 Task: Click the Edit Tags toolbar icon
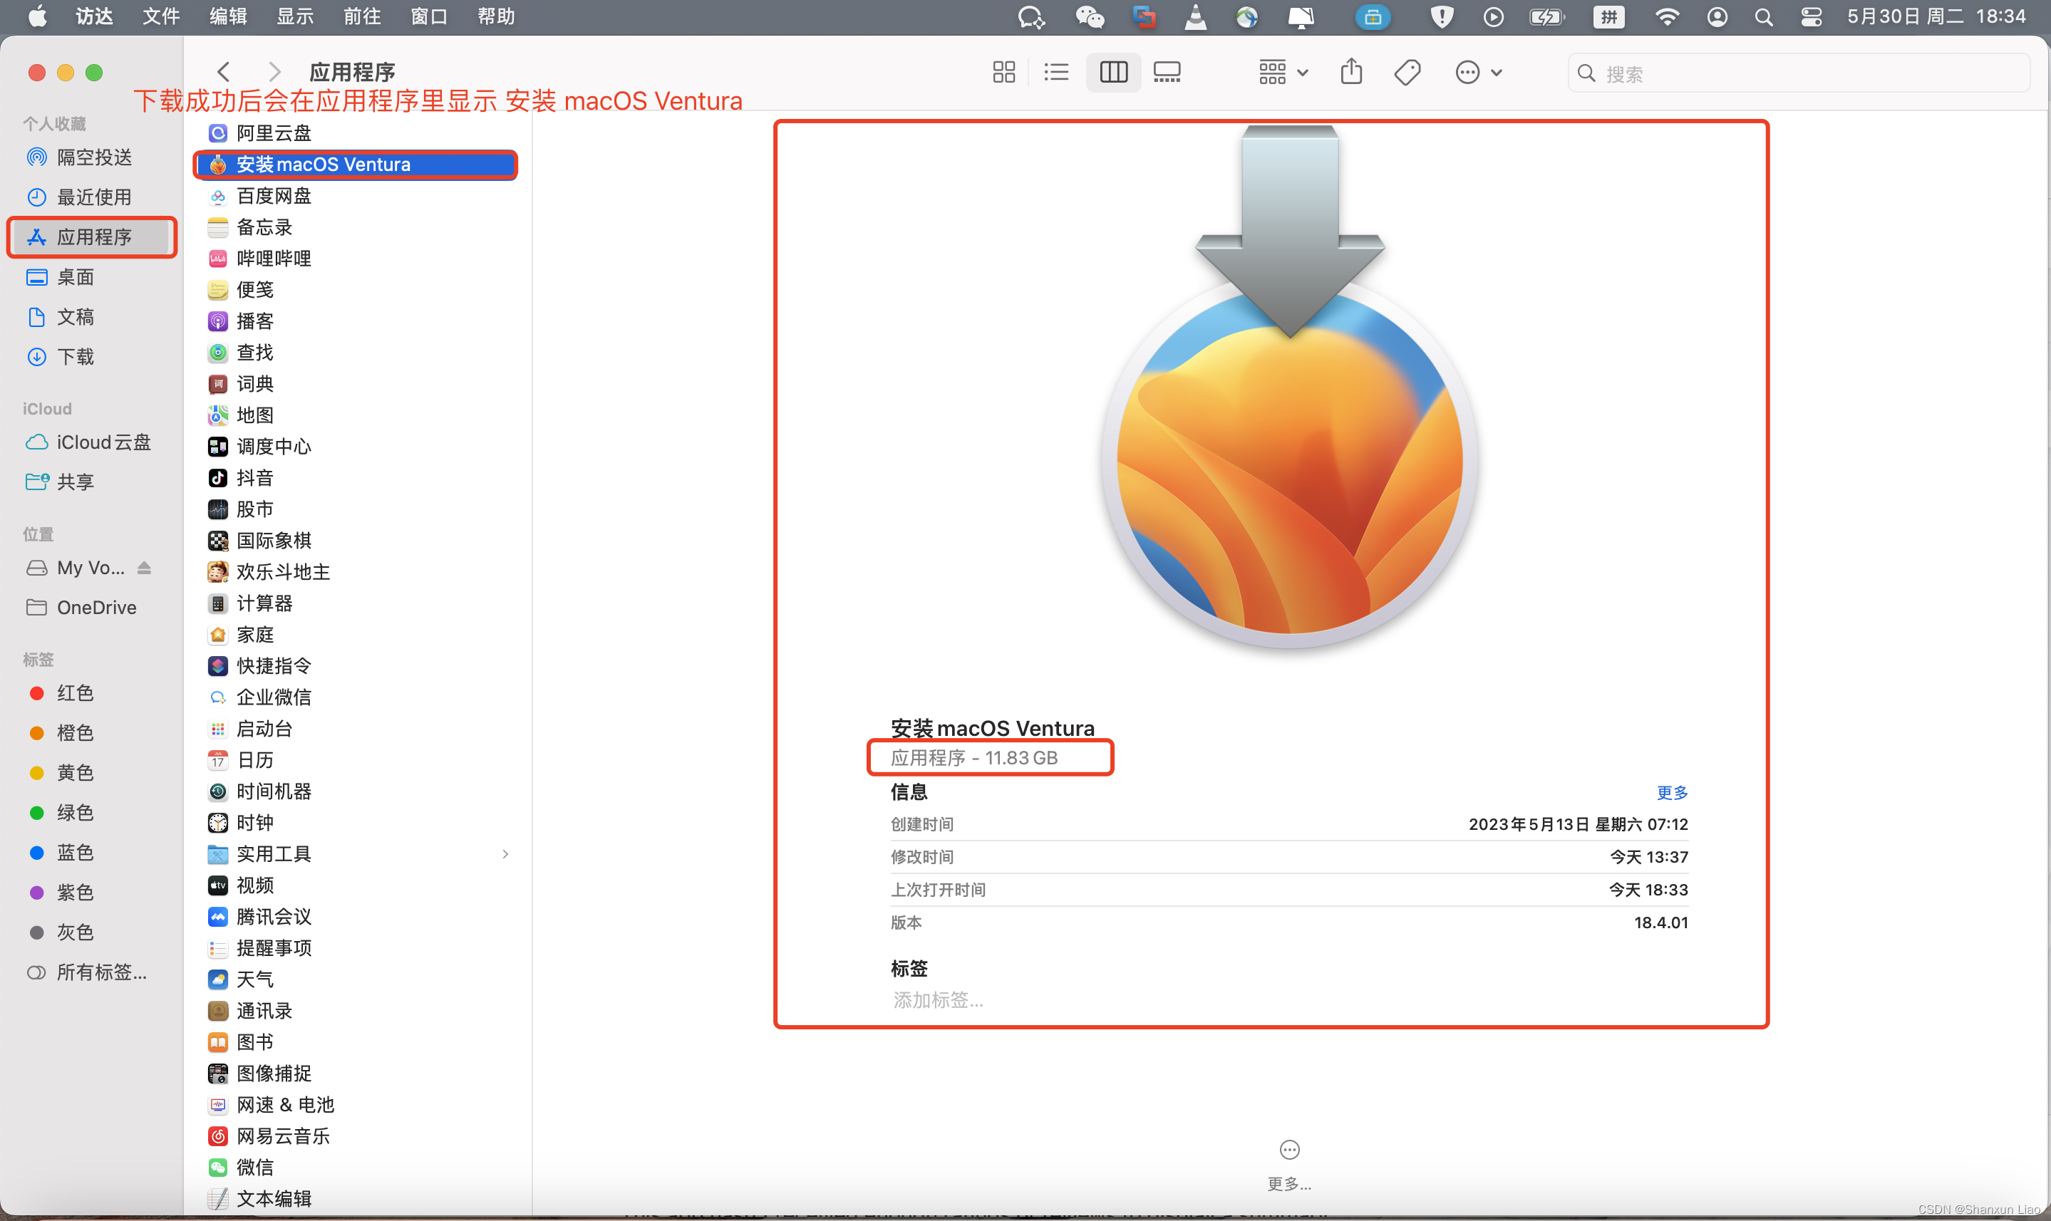coord(1407,73)
